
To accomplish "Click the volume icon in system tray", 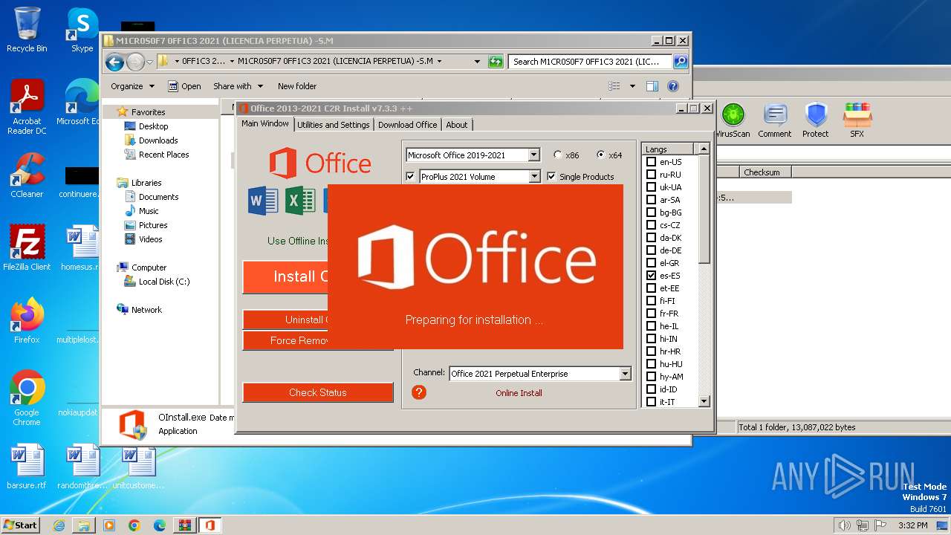I will (844, 525).
